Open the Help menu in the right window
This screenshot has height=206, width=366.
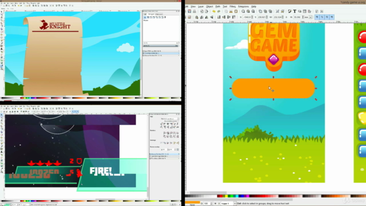pyautogui.click(x=254, y=6)
